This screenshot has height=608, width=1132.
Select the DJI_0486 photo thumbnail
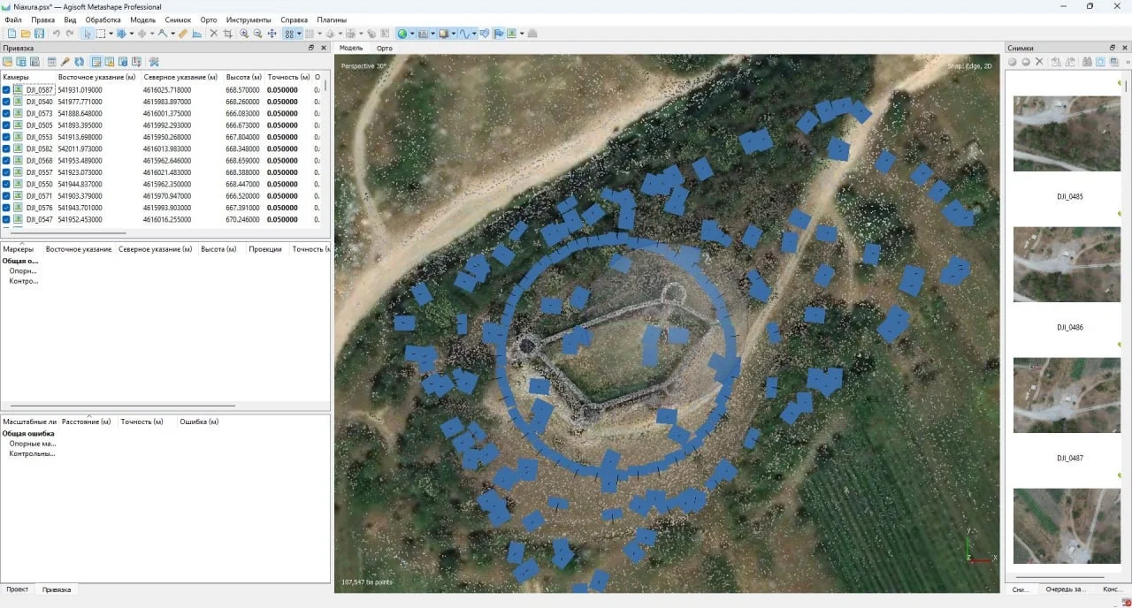click(1066, 264)
